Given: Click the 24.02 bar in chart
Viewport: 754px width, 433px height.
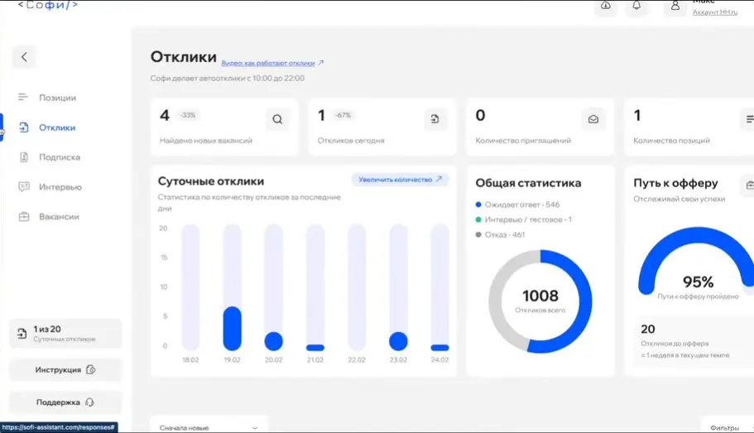Looking at the screenshot, I should tap(439, 348).
